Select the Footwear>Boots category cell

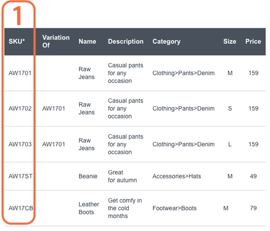click(175, 208)
